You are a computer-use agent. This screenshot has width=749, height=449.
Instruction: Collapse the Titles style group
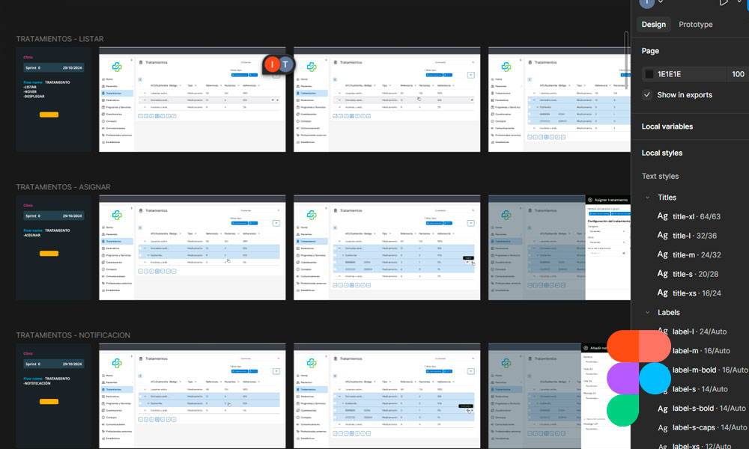tap(648, 198)
